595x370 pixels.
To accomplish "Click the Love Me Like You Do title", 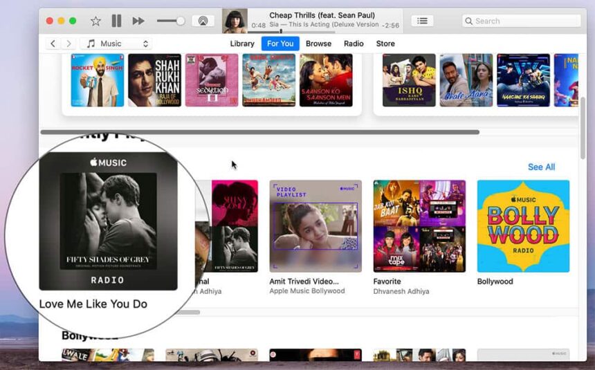I will coord(93,304).
